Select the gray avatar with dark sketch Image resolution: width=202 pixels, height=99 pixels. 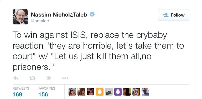(109, 92)
